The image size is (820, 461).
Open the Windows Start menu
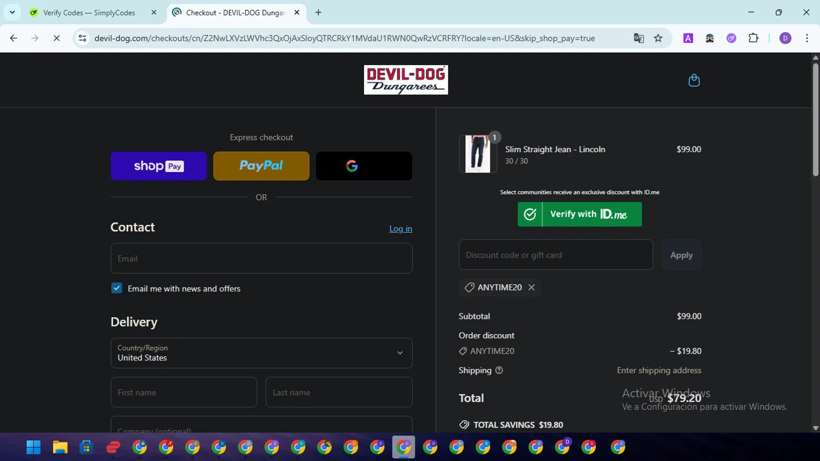tap(33, 447)
